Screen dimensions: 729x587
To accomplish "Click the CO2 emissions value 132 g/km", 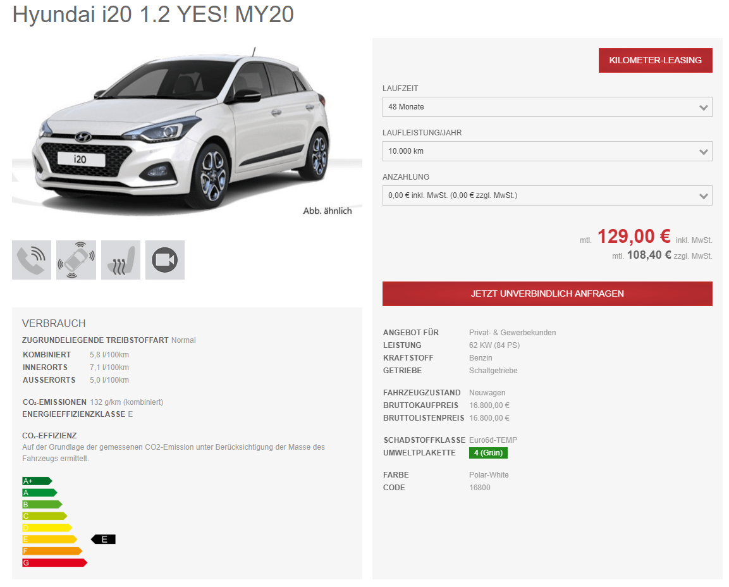I will pyautogui.click(x=126, y=402).
